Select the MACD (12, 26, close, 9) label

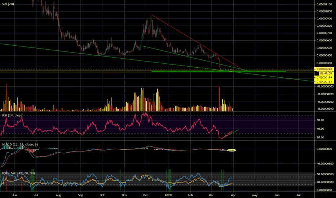(20, 144)
